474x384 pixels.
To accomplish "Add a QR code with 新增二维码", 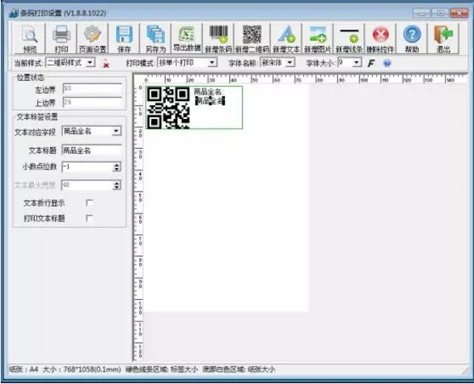I will 252,38.
